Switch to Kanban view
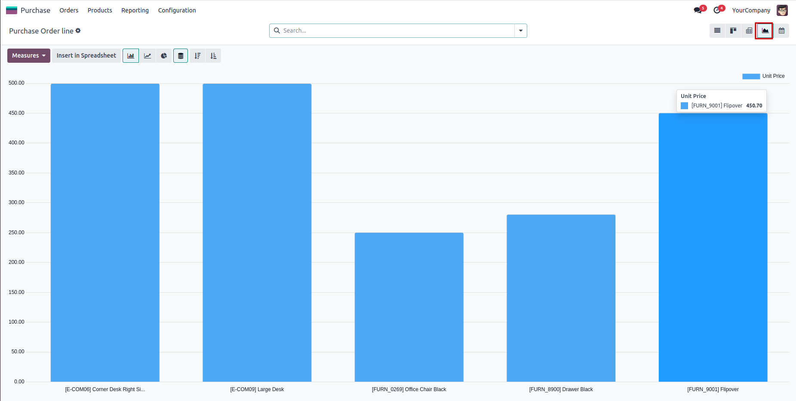Viewport: 796px width, 401px height. pyautogui.click(x=733, y=31)
